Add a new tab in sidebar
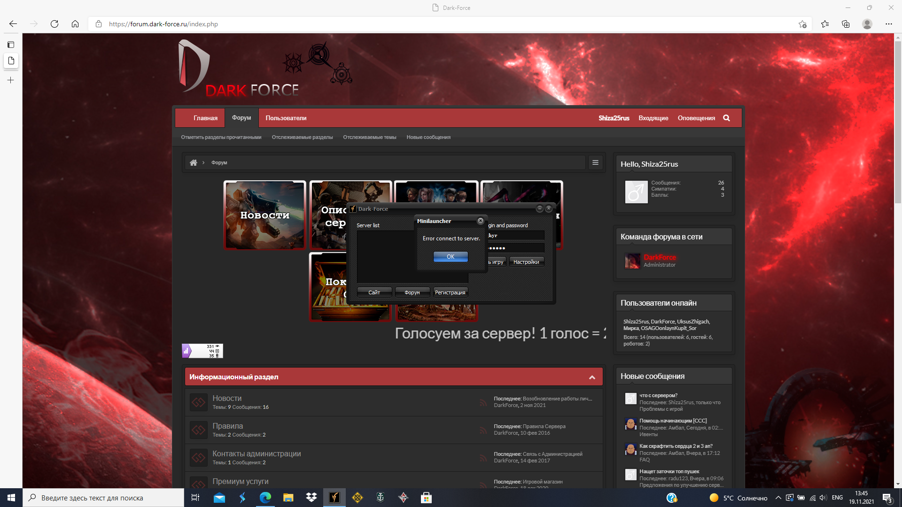This screenshot has height=507, width=902. click(11, 80)
